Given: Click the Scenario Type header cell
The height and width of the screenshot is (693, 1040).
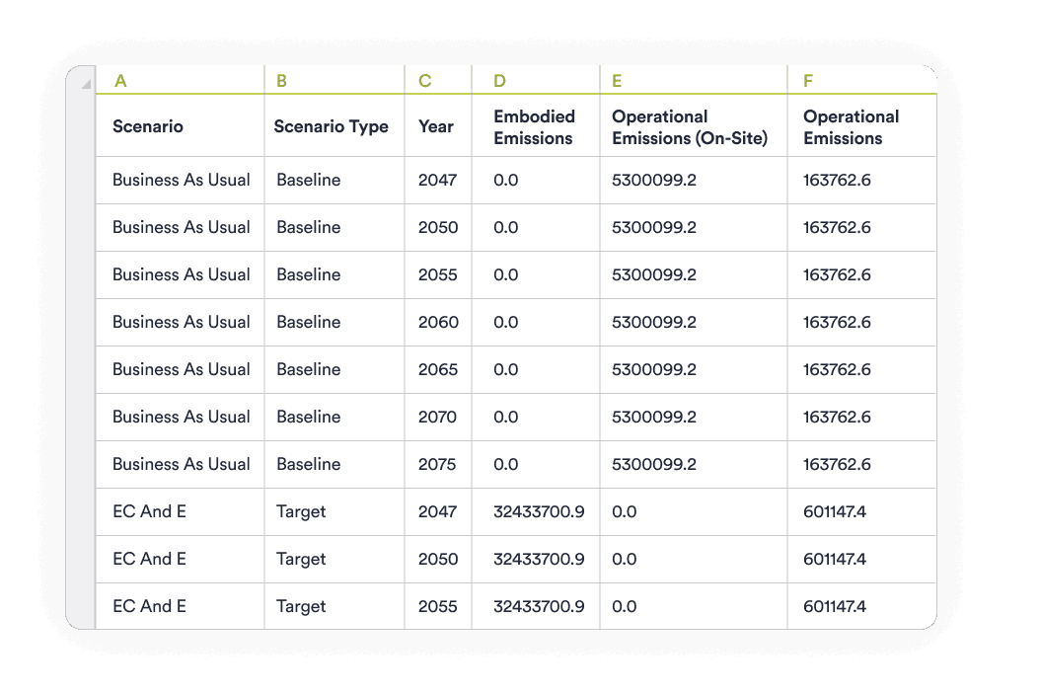Looking at the screenshot, I should click(334, 126).
